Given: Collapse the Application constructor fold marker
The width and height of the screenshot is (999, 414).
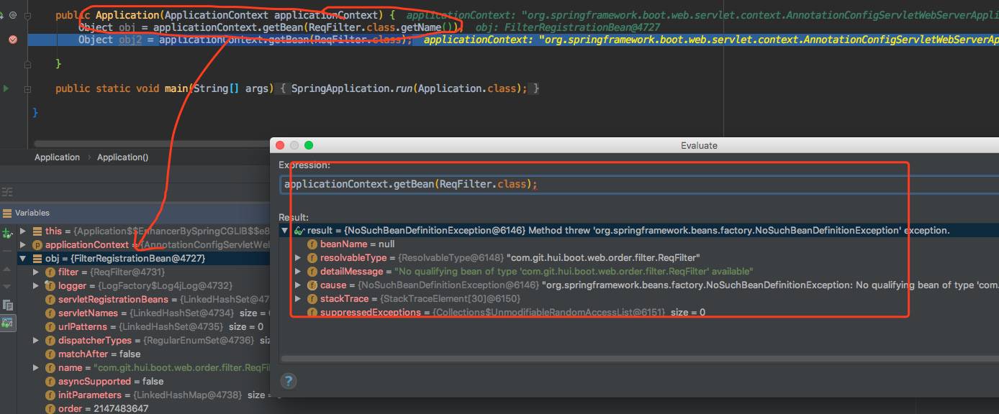Looking at the screenshot, I should [27, 15].
